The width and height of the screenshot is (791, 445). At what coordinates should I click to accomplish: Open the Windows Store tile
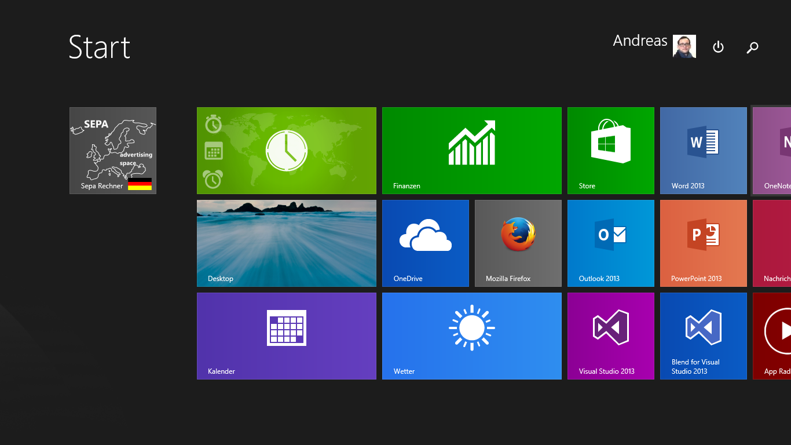611,151
